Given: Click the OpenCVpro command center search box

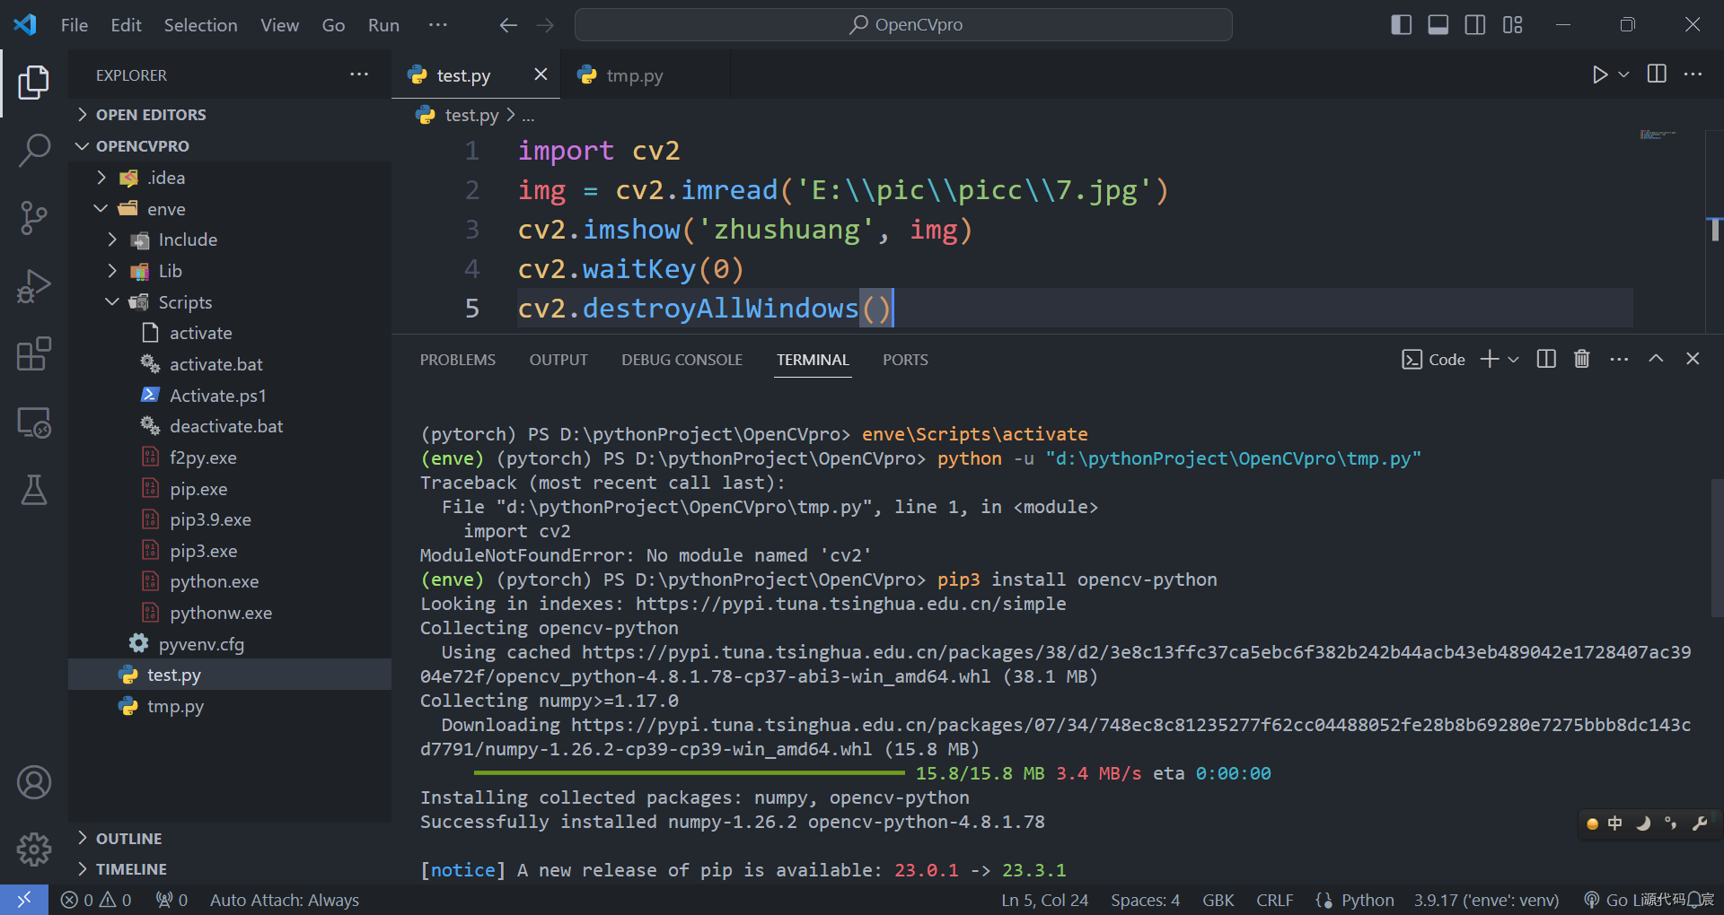Looking at the screenshot, I should pyautogui.click(x=903, y=25).
